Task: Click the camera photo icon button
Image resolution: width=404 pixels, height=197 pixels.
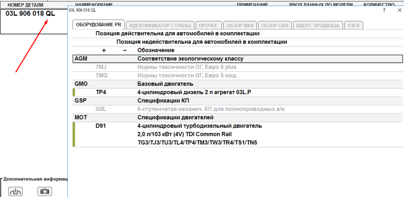Action: point(45,191)
